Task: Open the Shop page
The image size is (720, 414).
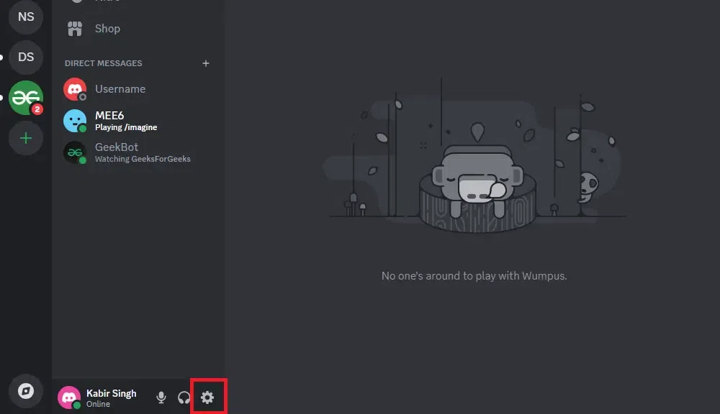Action: pyautogui.click(x=138, y=29)
